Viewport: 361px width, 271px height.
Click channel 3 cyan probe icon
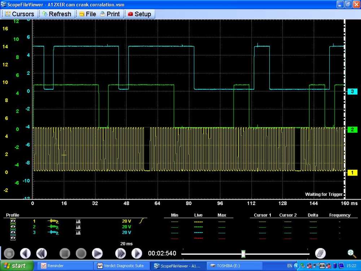(x=53, y=232)
